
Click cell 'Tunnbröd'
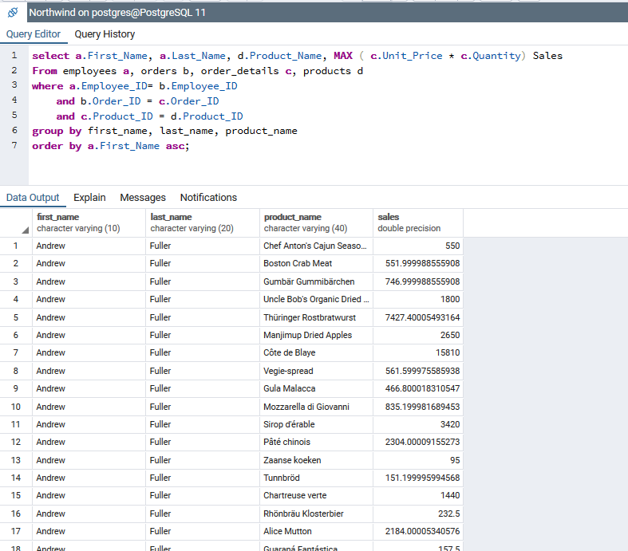click(317, 478)
